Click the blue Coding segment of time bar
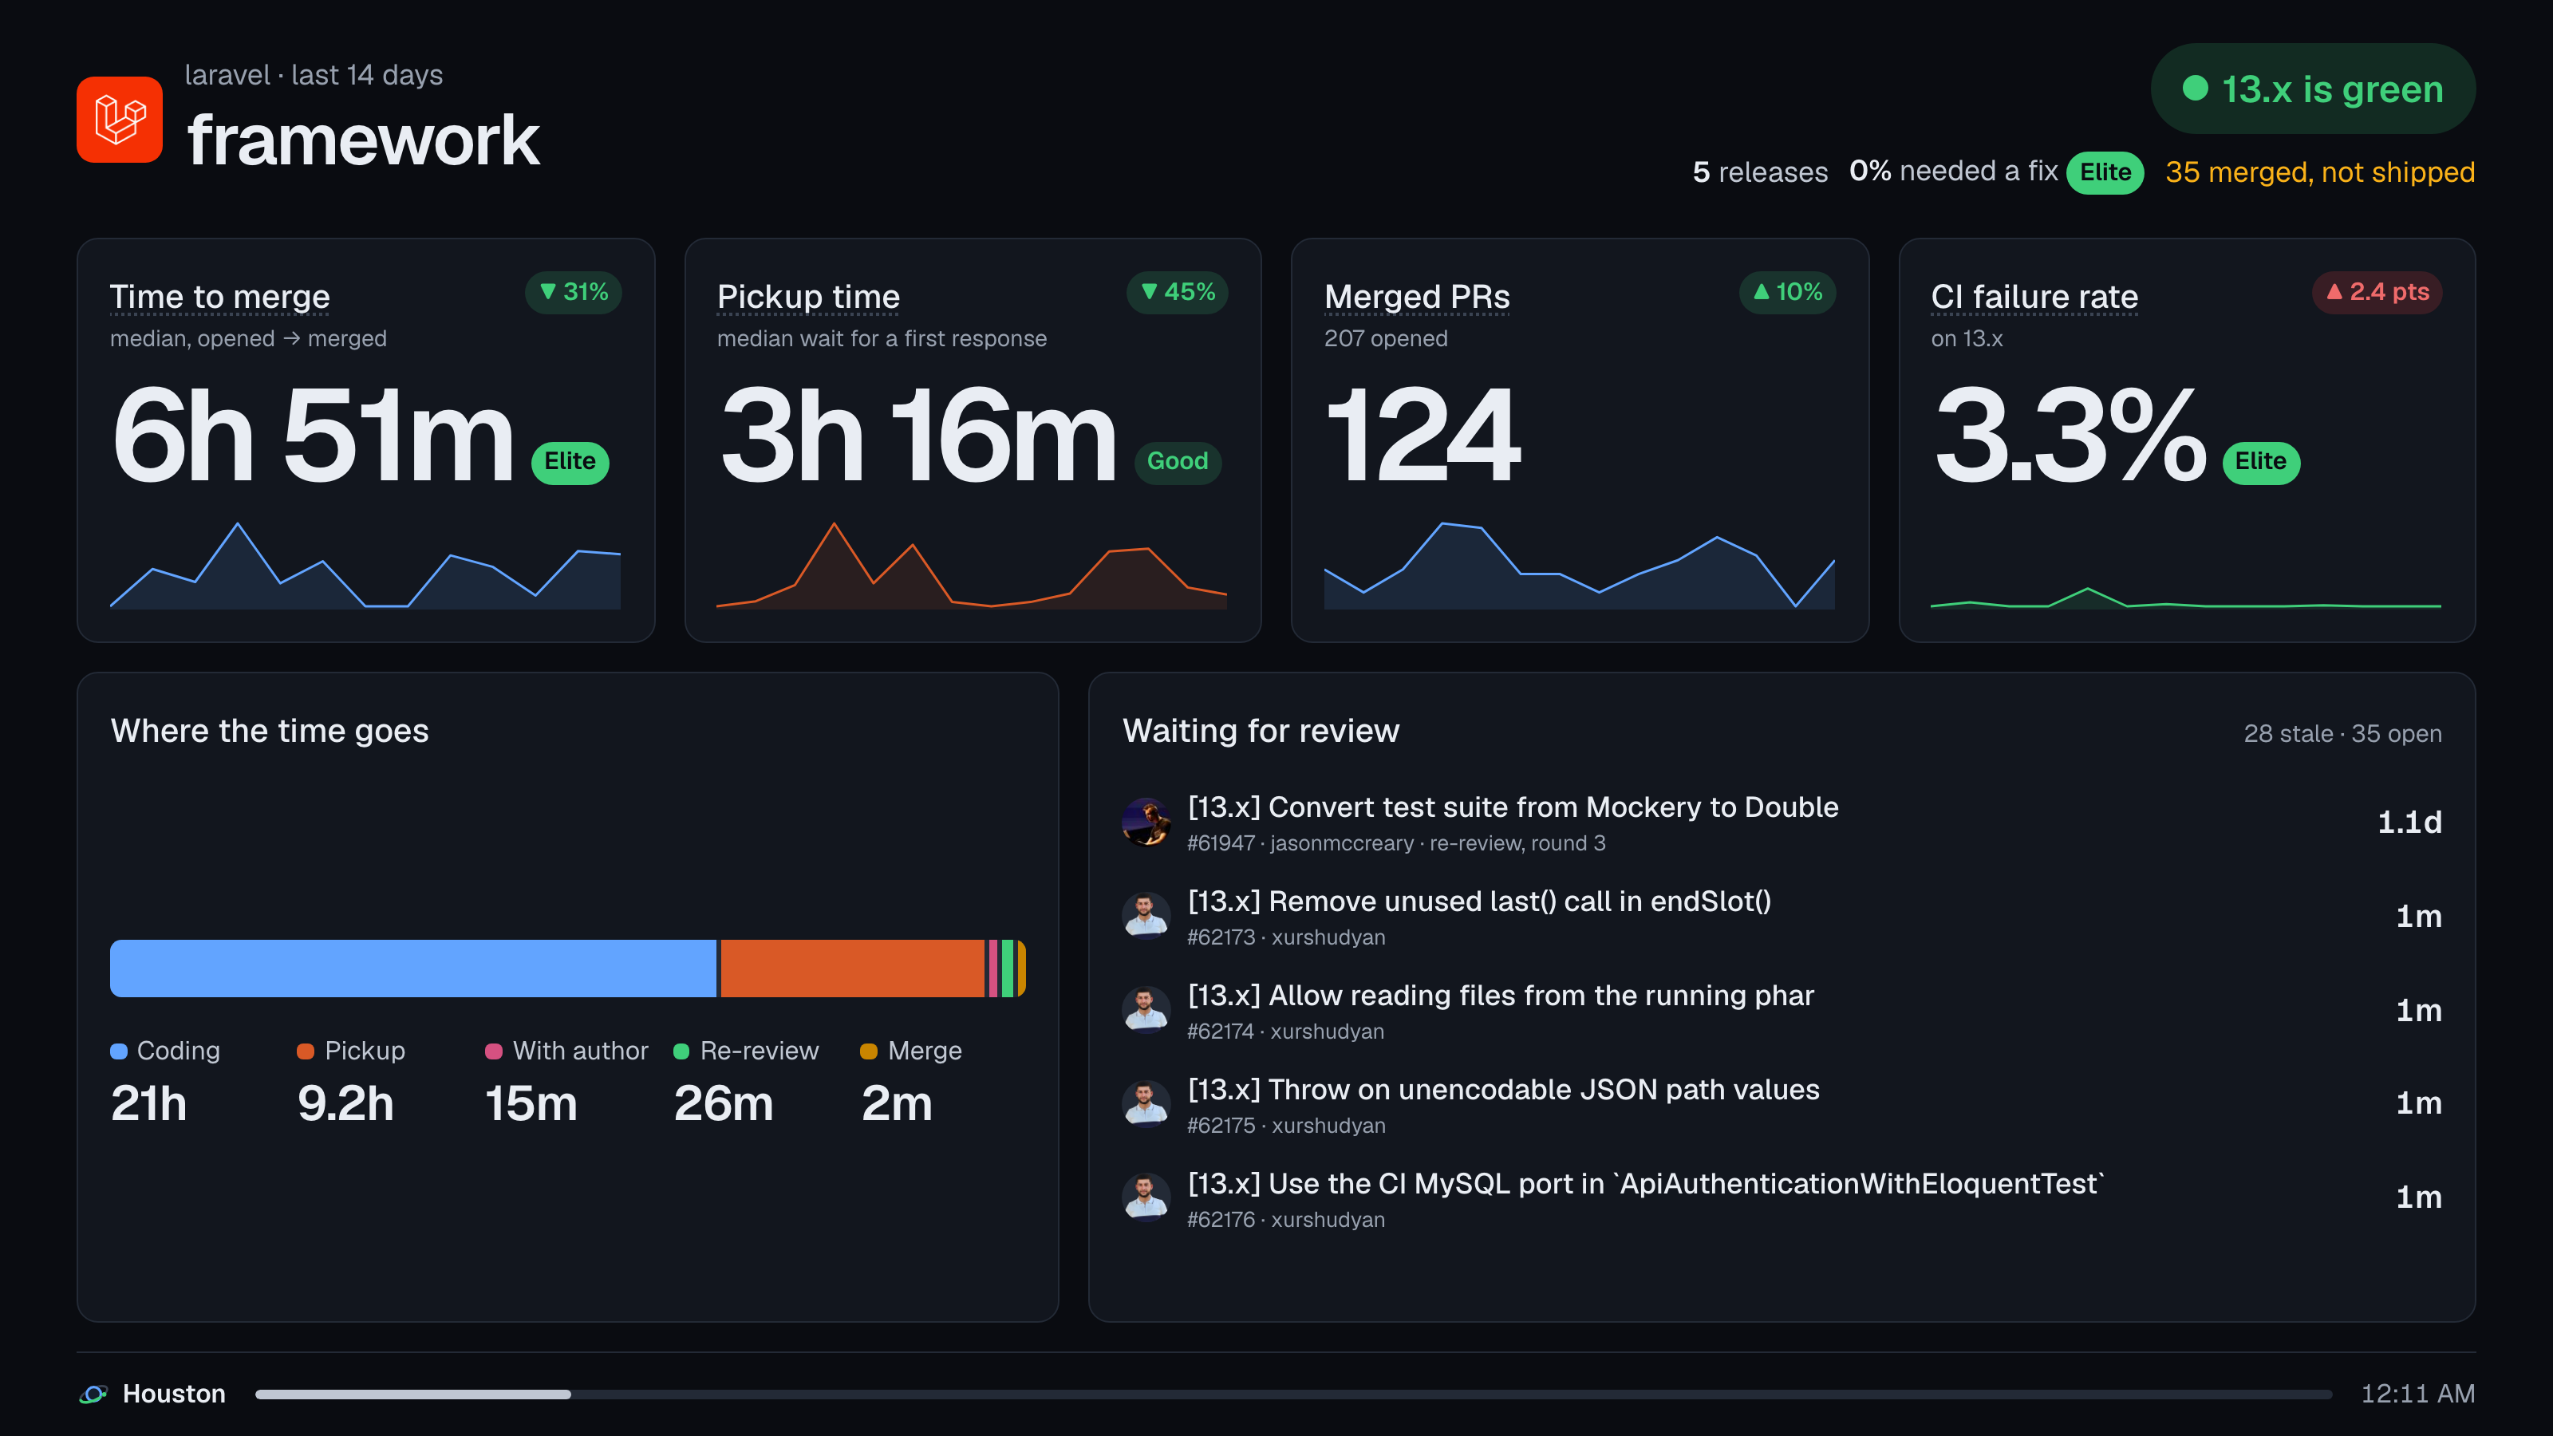 pos(412,969)
